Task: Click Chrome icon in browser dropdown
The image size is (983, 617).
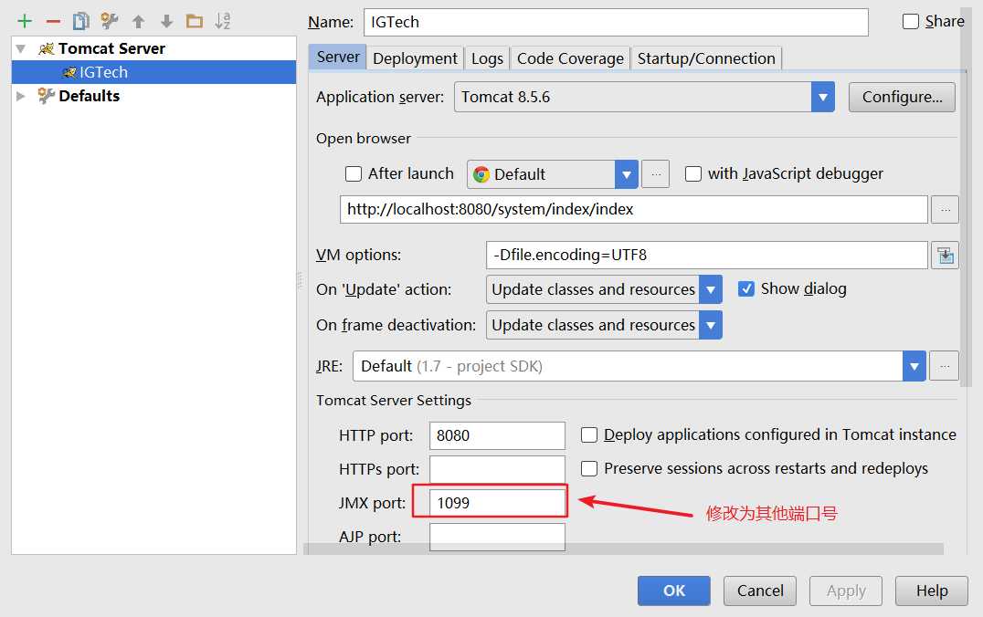Action: [x=481, y=174]
